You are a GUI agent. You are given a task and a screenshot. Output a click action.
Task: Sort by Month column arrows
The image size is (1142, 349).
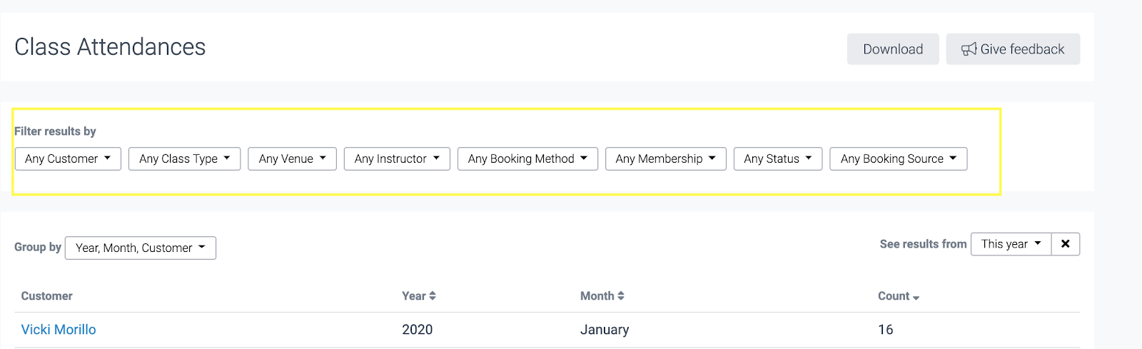pyautogui.click(x=621, y=296)
